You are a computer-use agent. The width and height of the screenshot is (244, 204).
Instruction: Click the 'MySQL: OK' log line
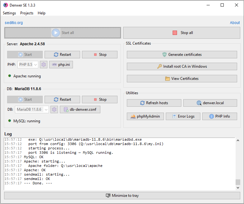(x=34, y=157)
